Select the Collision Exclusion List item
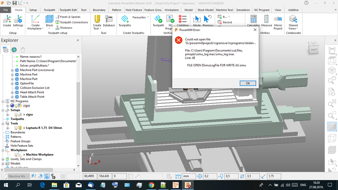Image resolution: width=338 pixels, height=190 pixels. [35, 88]
